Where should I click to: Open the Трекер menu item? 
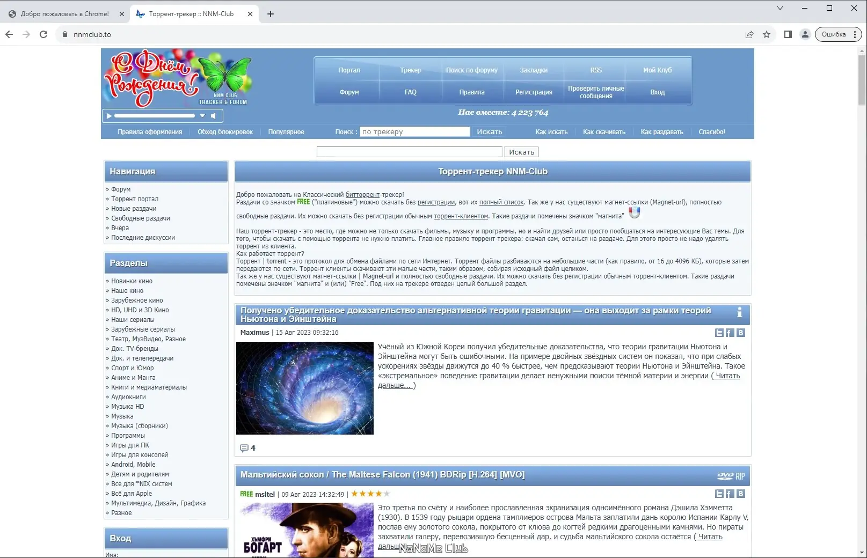tap(411, 70)
